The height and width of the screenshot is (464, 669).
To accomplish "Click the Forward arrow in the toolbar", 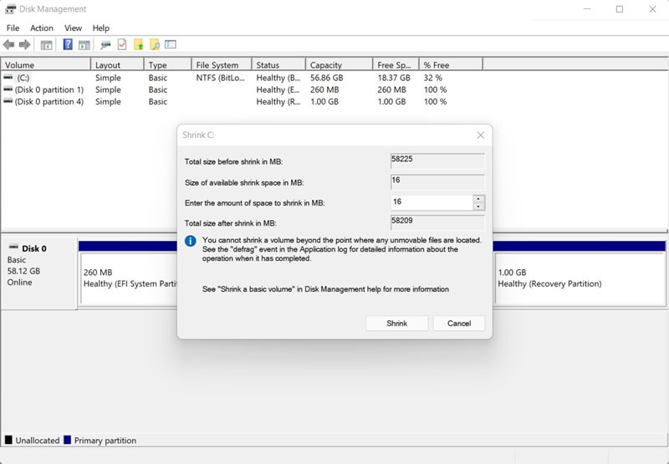I will pos(25,44).
